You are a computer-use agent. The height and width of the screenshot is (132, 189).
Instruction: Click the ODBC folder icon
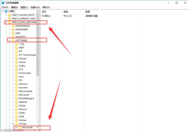click(16, 113)
